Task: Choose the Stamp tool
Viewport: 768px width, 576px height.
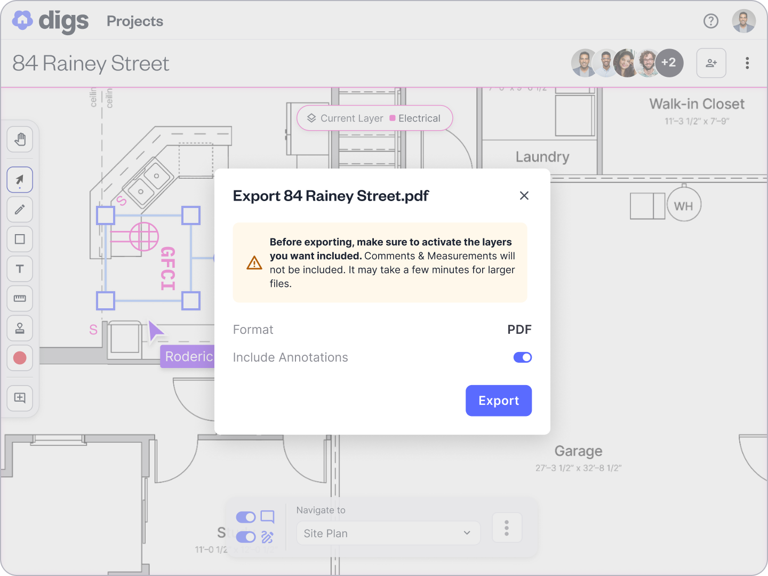Action: pyautogui.click(x=20, y=328)
